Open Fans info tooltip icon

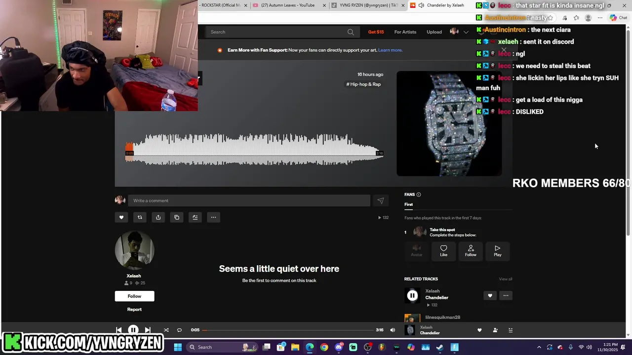point(419,195)
